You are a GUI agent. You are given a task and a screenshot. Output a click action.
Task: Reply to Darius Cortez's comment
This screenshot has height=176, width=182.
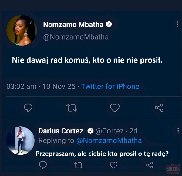point(43,165)
